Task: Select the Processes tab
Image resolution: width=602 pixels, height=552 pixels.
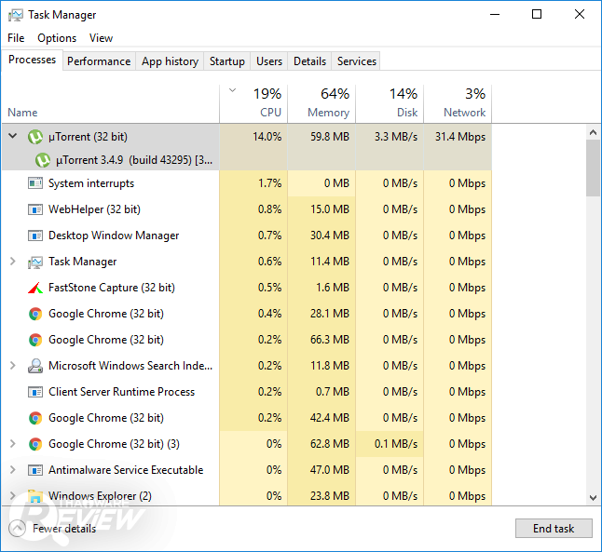Action: click(x=32, y=60)
